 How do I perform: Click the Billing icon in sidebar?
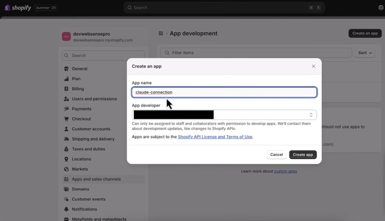tap(66, 89)
